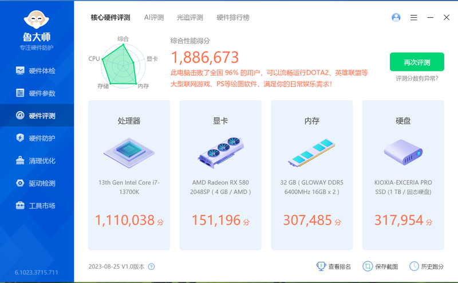The width and height of the screenshot is (458, 283).
Task: Open 清理优化 in the sidebar
Action: click(x=37, y=161)
